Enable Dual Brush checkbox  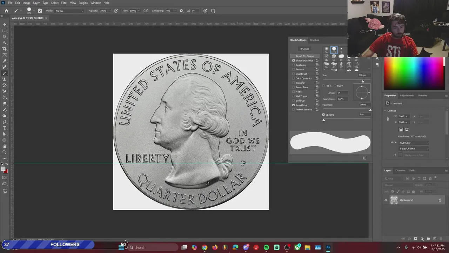pyautogui.click(x=294, y=74)
